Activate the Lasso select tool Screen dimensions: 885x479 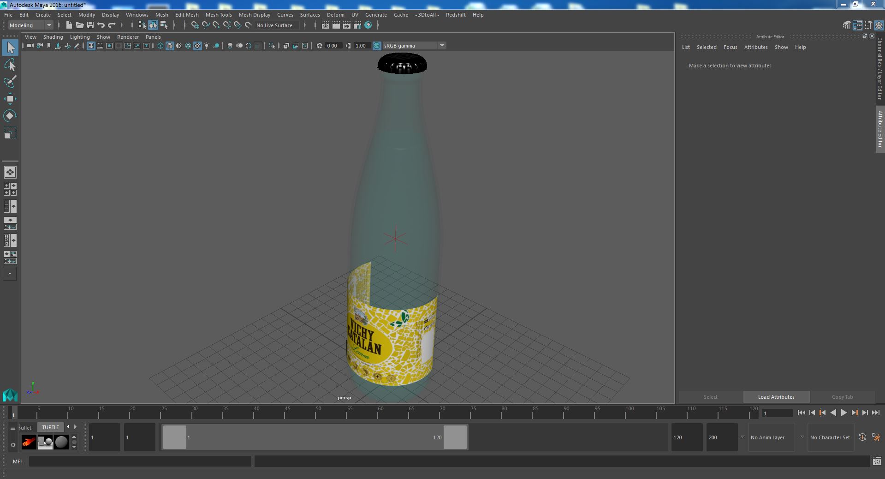tap(10, 65)
